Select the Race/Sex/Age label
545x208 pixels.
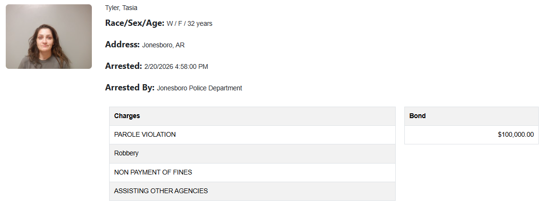pyautogui.click(x=134, y=23)
